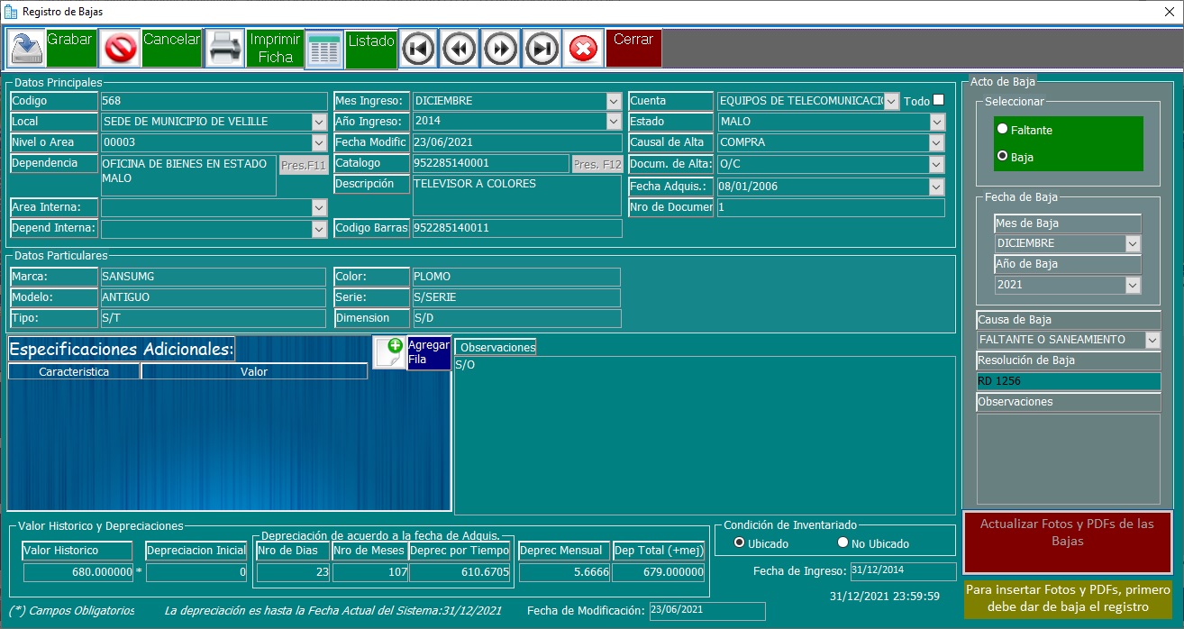Open the Año Ingreso dropdown
Image resolution: width=1184 pixels, height=629 pixels.
tap(614, 122)
